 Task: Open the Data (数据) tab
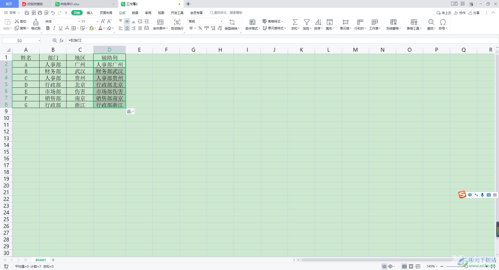(x=135, y=13)
